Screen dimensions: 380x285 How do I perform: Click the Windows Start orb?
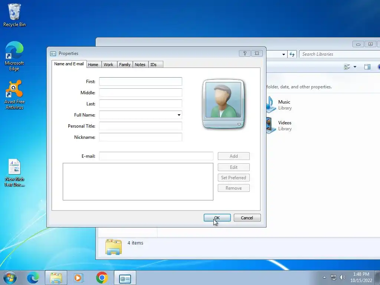[x=10, y=278]
